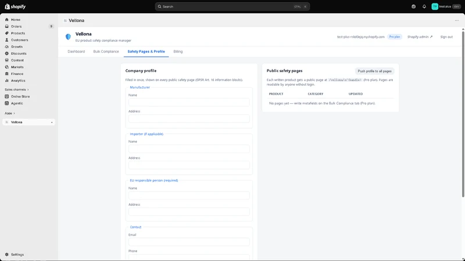Open the Discounts icon in sidebar
465x261 pixels.
click(x=7, y=53)
